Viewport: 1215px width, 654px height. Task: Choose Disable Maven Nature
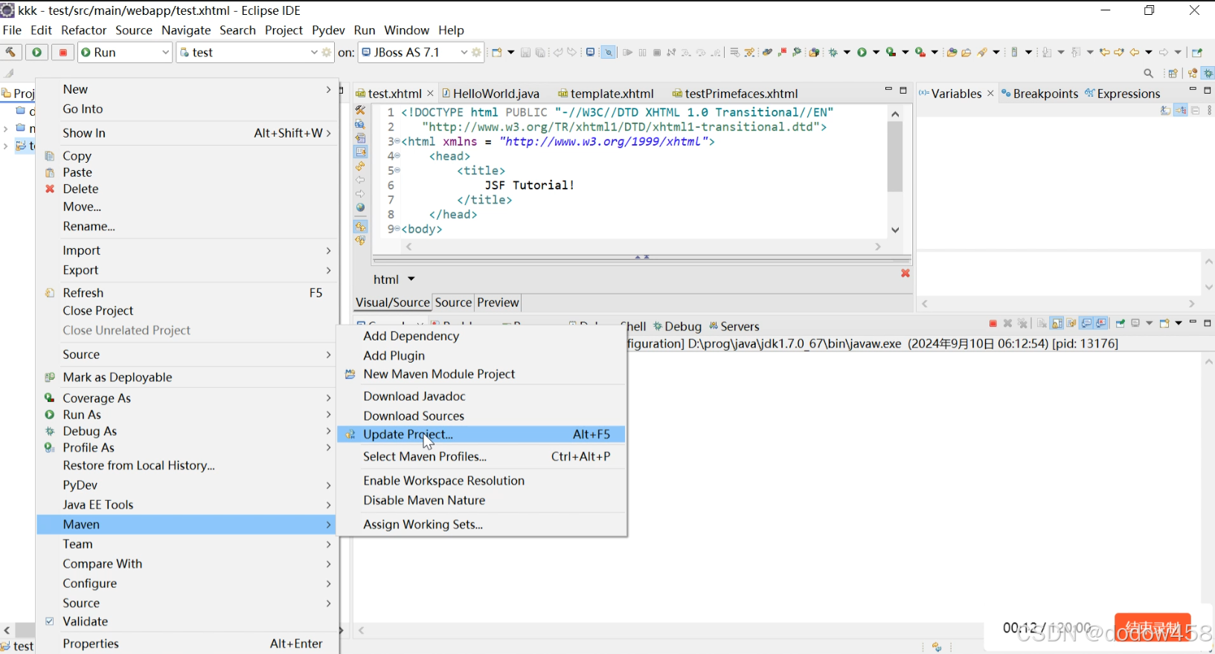click(x=424, y=500)
